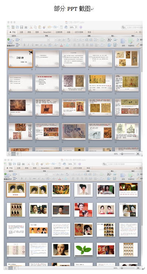Image resolution: width=147 pixels, height=274 pixels.
Task: Select the green leaf slide 22 thumbnail
Action: click(83, 250)
